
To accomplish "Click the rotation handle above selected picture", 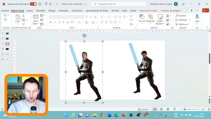I will coord(84,36).
